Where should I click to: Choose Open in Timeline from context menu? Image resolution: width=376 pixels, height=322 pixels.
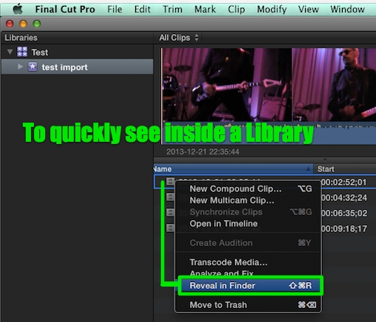tap(248, 224)
